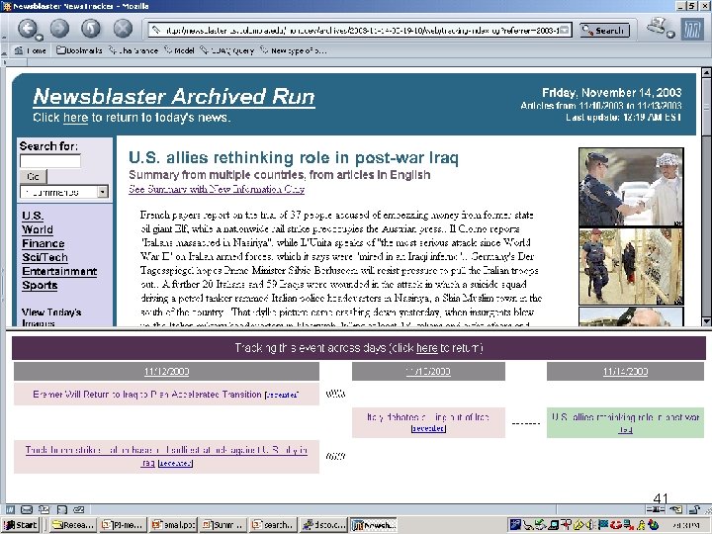The width and height of the screenshot is (712, 534).
Task: Switch to the 'Summ...' taskbar window
Action: (x=222, y=525)
